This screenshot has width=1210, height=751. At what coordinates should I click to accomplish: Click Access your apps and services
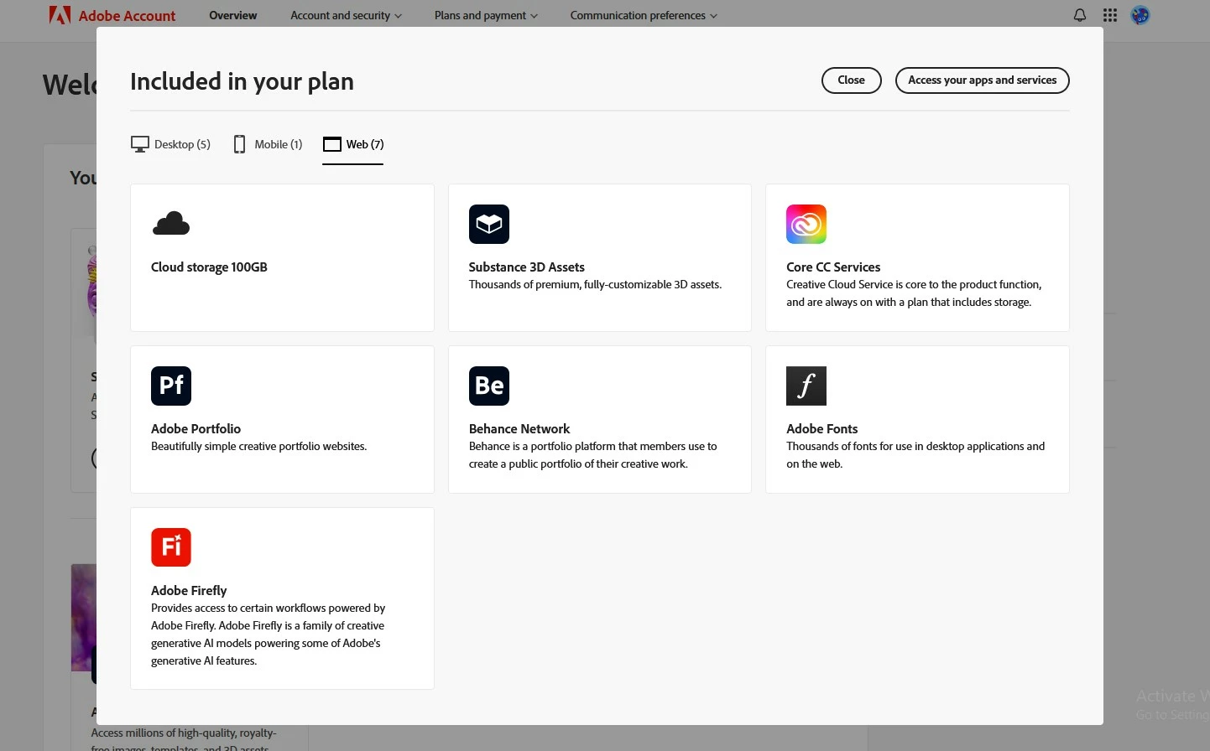982,80
